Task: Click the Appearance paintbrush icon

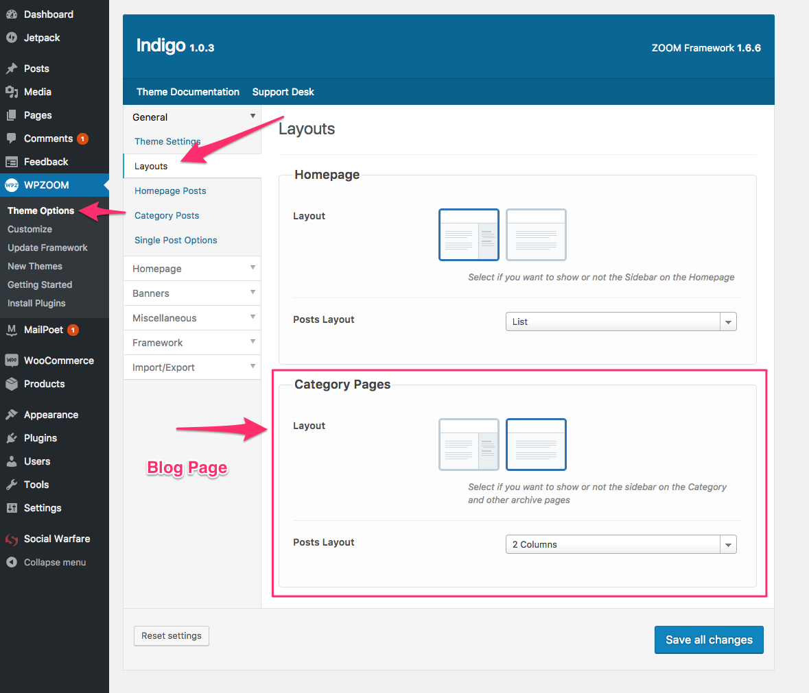Action: [x=12, y=415]
